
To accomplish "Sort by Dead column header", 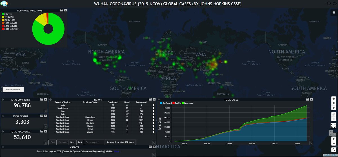I will [127, 102].
